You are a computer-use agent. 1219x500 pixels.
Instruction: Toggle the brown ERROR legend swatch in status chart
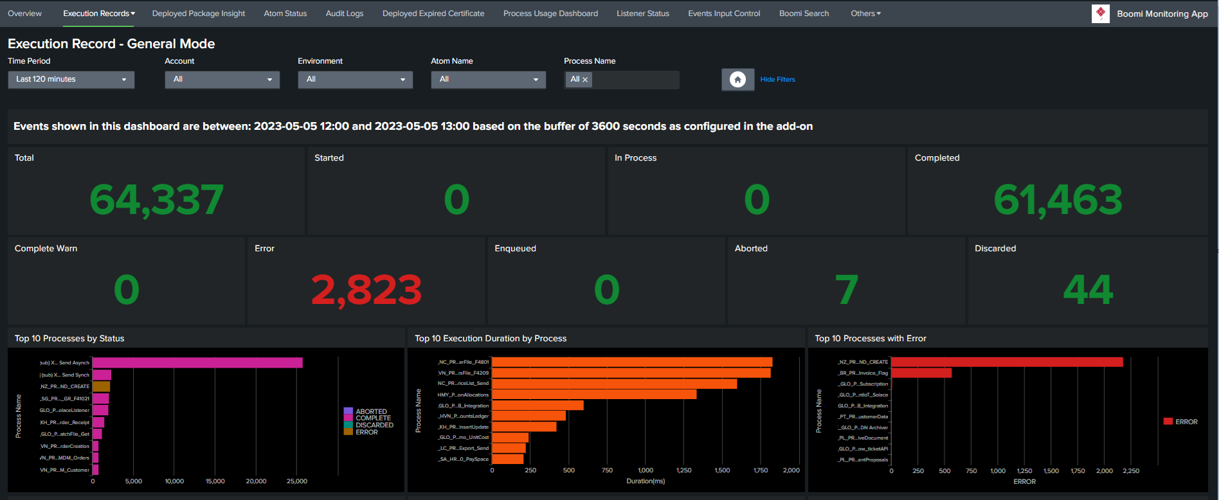tap(348, 432)
